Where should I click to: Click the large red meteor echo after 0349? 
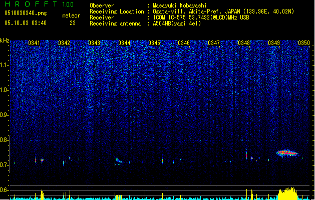[x=287, y=153]
